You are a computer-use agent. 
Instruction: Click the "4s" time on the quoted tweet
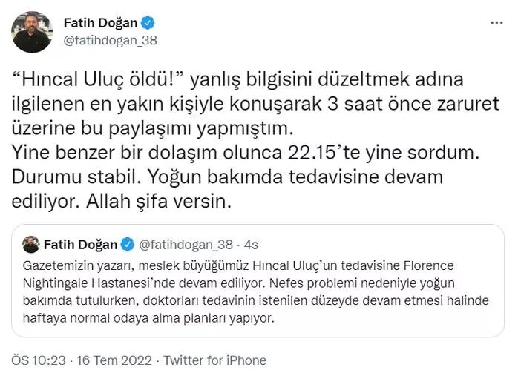pos(250,244)
